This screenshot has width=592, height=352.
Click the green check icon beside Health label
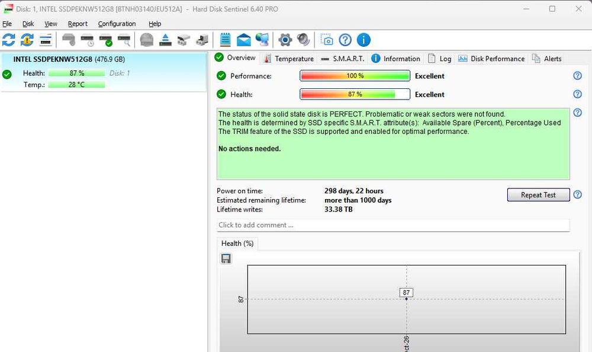[221, 94]
